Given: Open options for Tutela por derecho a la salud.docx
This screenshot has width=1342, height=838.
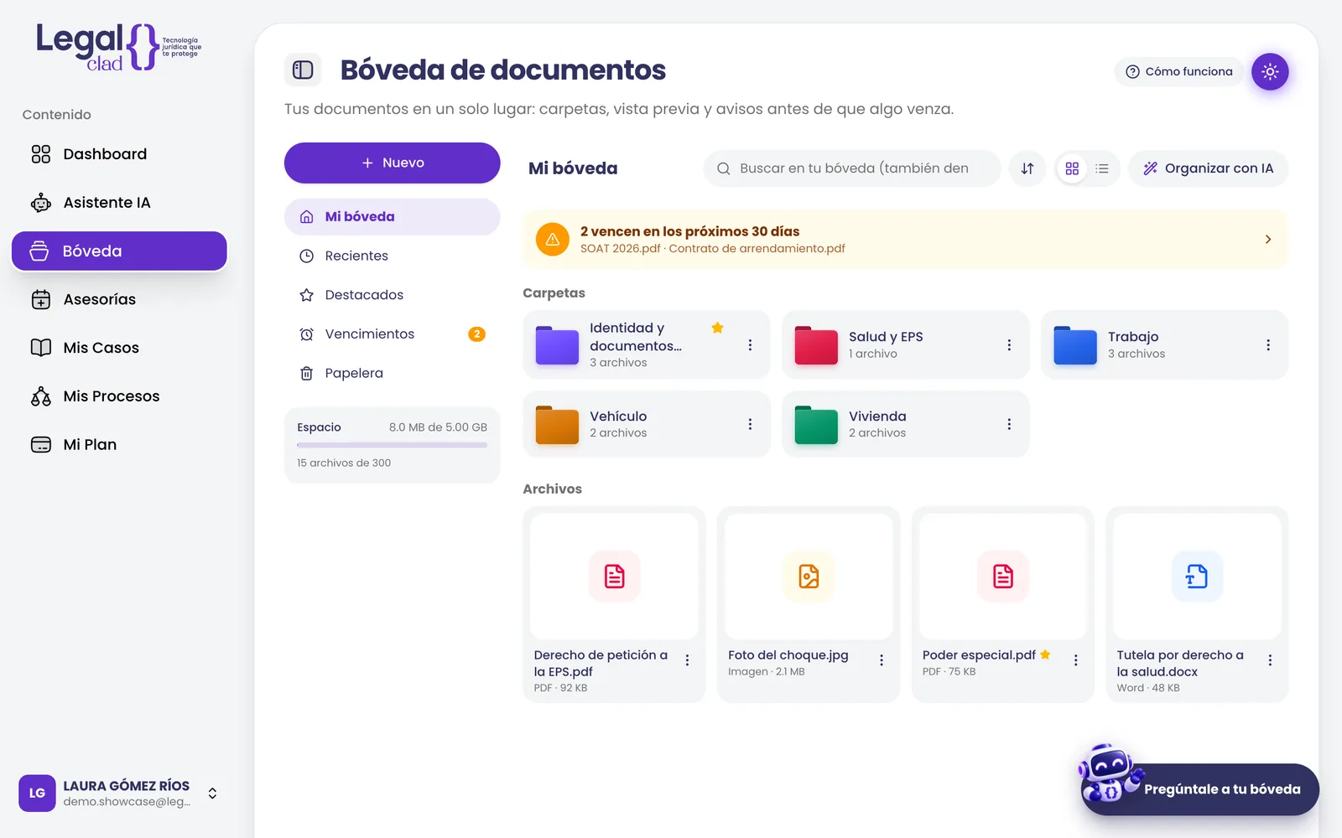Looking at the screenshot, I should click(x=1270, y=660).
